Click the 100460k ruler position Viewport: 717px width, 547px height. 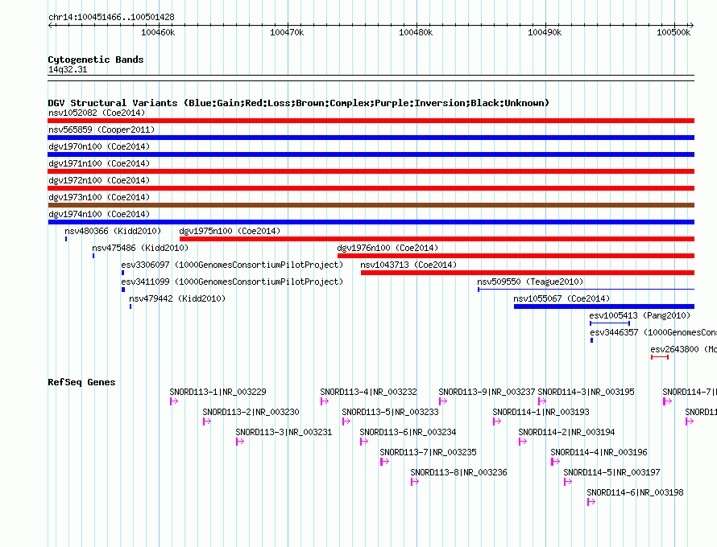click(x=158, y=32)
